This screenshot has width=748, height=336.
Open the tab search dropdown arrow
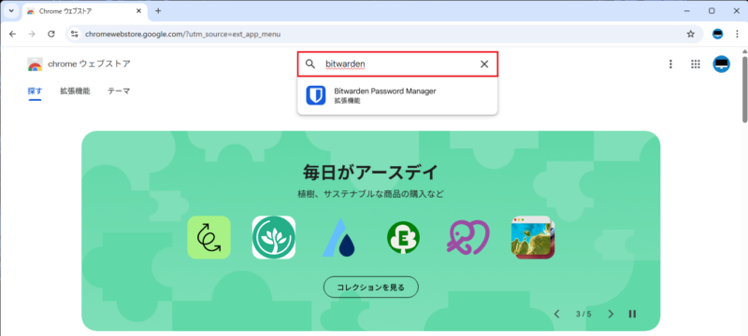click(x=11, y=11)
